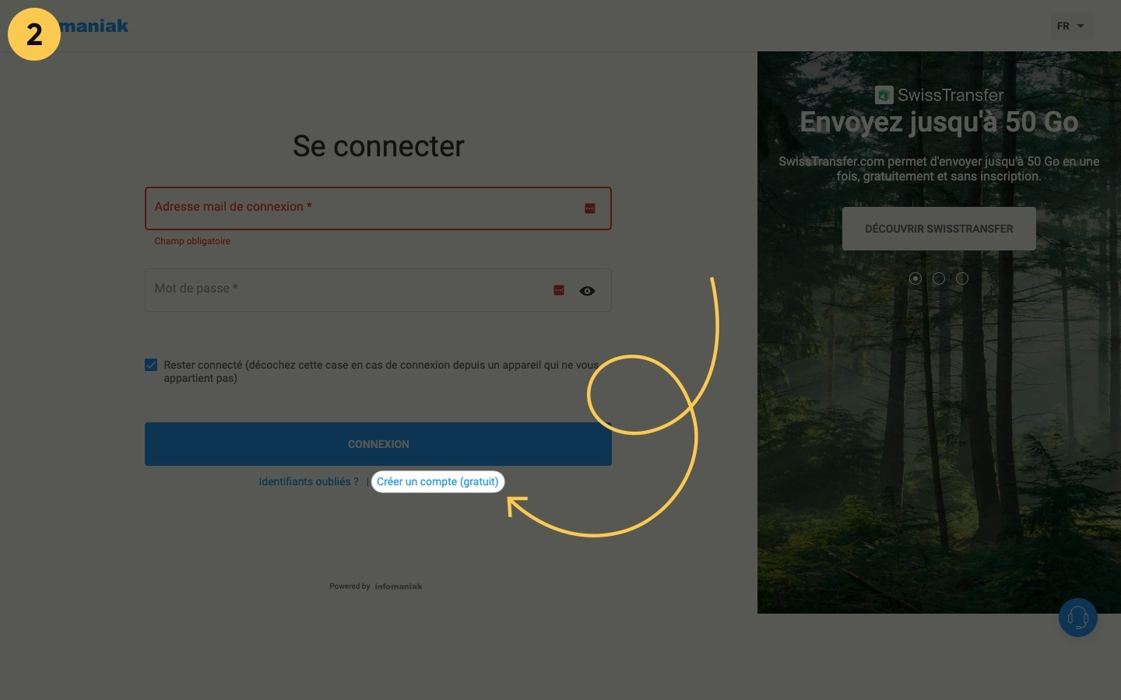Click the Champ obligatoire error text
Screen dimensions: 1121x700
(x=192, y=241)
